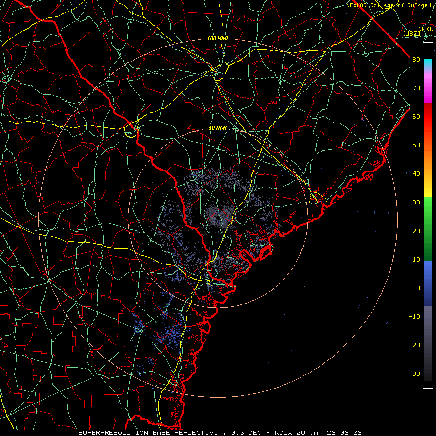This screenshot has width=436, height=436.
Task: Click the "[dBZ]" units label
Action: click(x=411, y=33)
